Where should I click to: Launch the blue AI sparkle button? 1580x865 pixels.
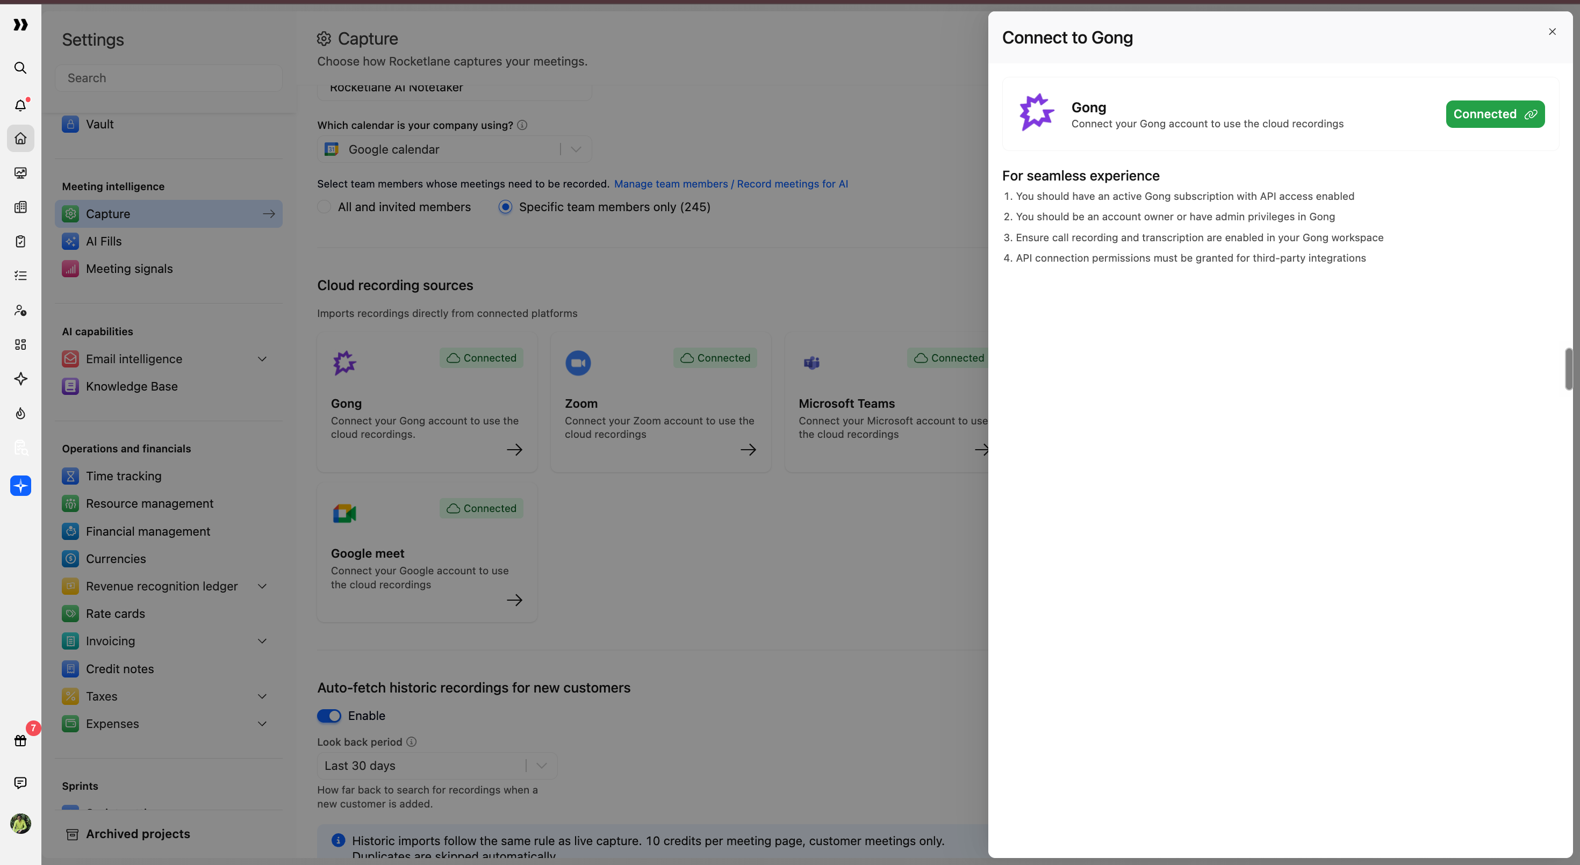pos(20,486)
